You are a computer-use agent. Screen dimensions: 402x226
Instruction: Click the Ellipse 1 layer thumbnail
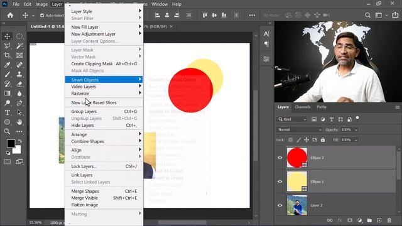(296, 181)
